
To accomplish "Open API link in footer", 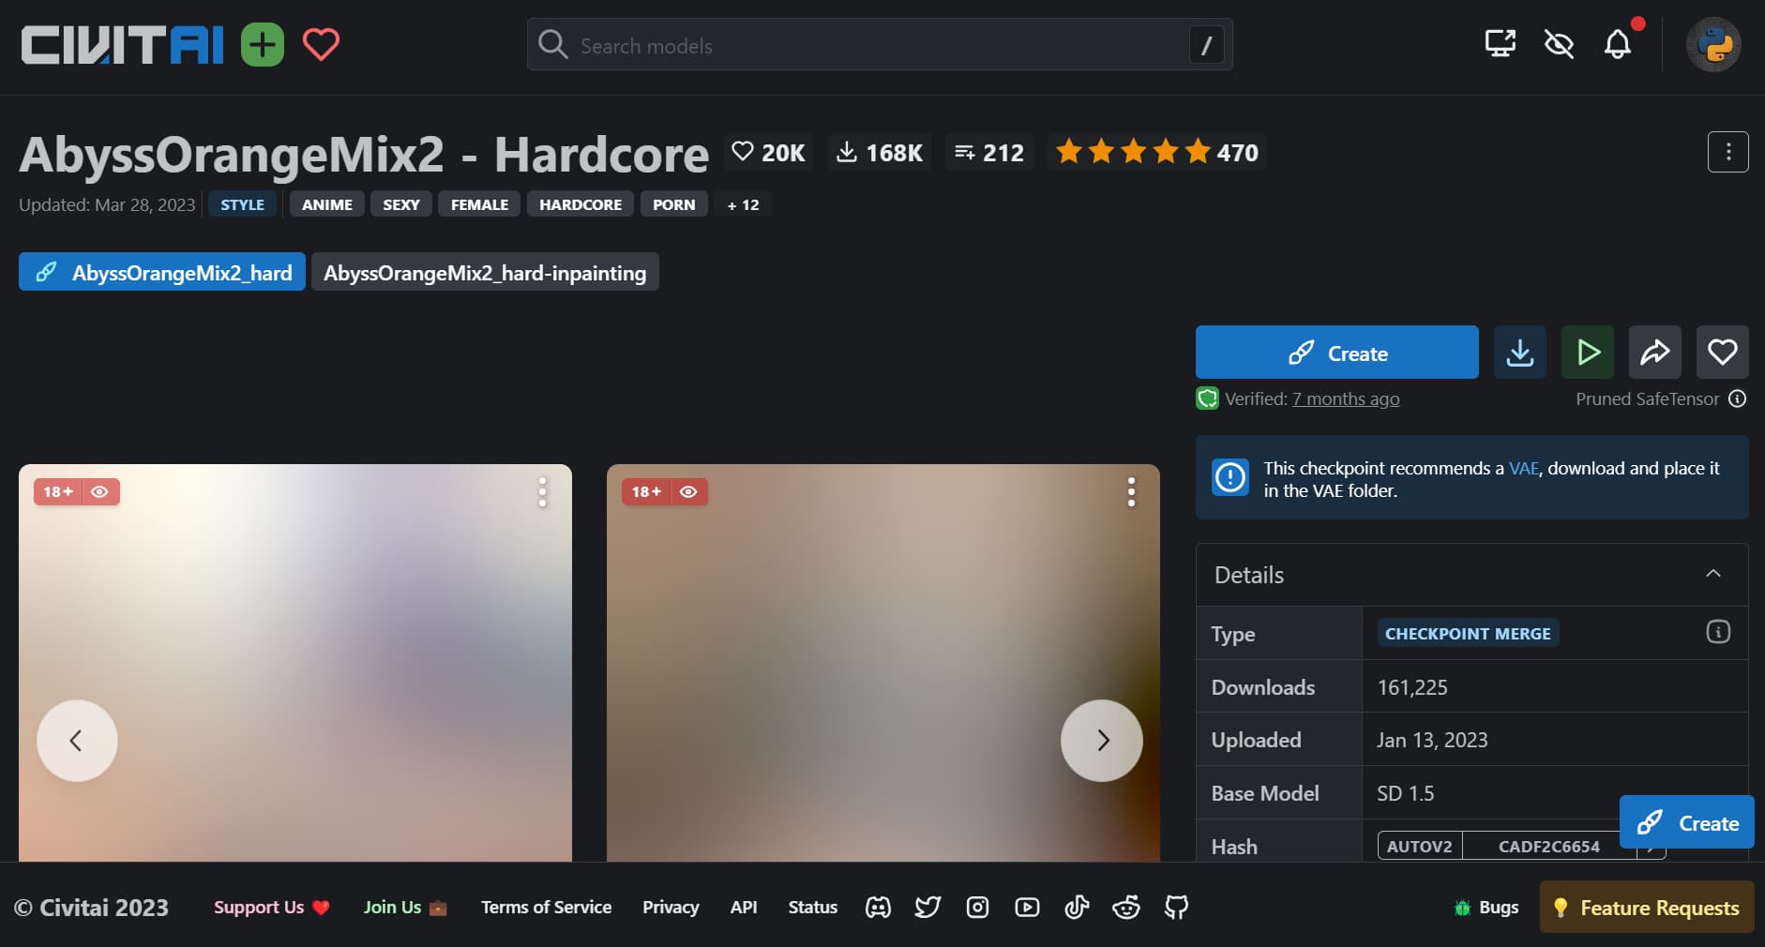I will pos(744,907).
